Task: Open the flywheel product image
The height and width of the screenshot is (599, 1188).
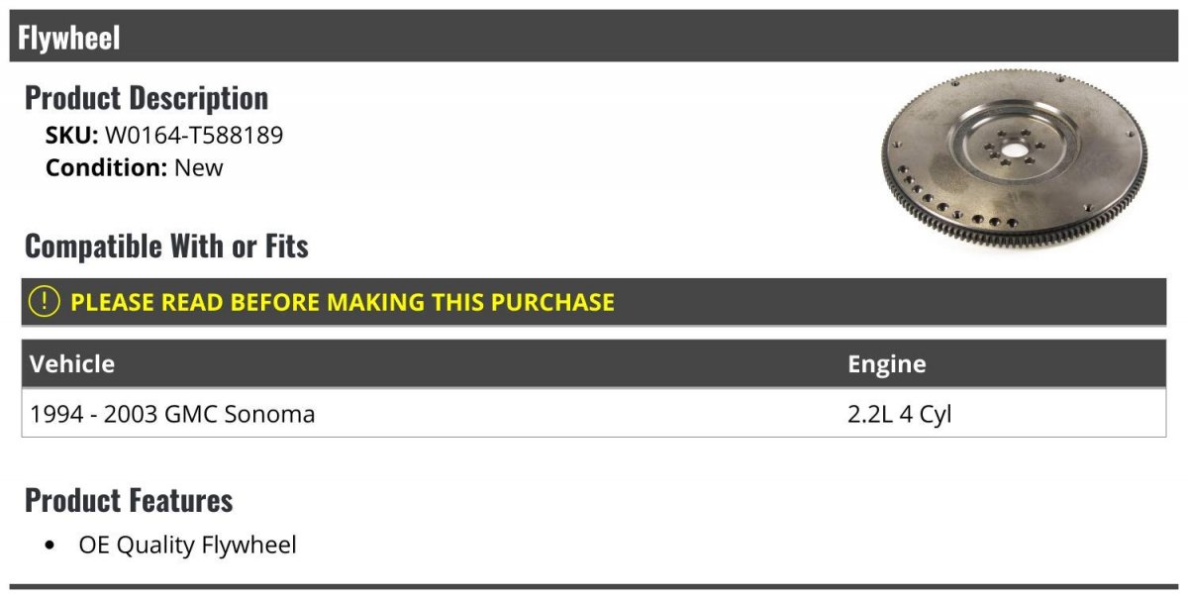Action: [x=1013, y=158]
